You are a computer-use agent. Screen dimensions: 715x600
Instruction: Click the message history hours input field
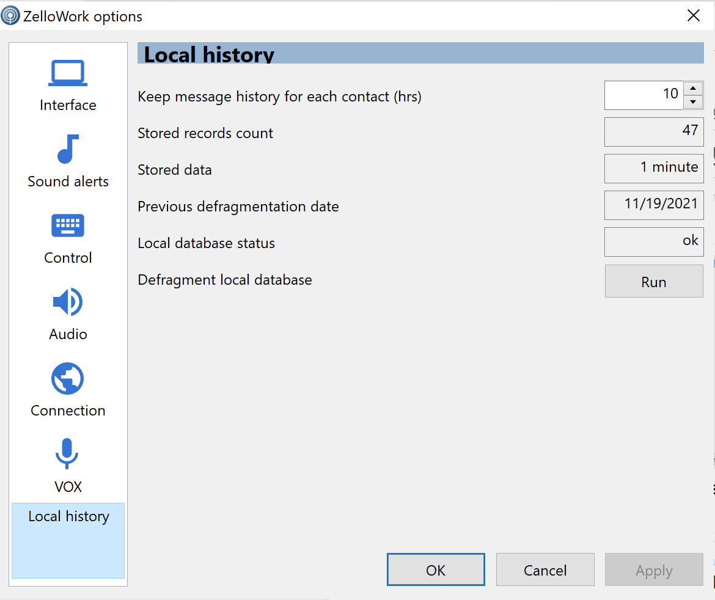(x=644, y=95)
